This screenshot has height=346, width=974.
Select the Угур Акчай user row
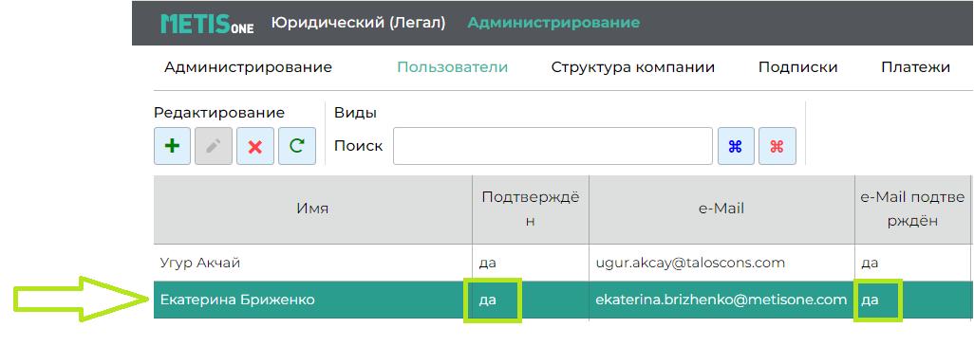563,263
